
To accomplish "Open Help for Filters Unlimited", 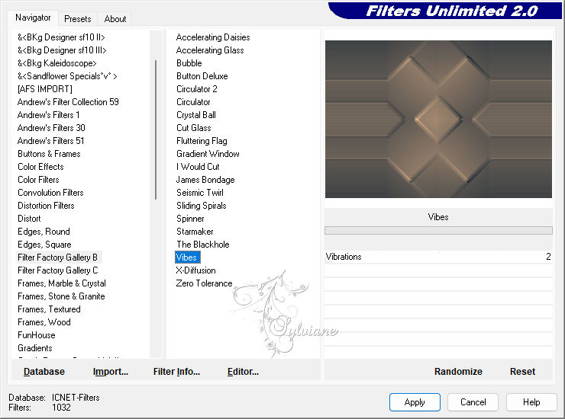I will coord(531,401).
